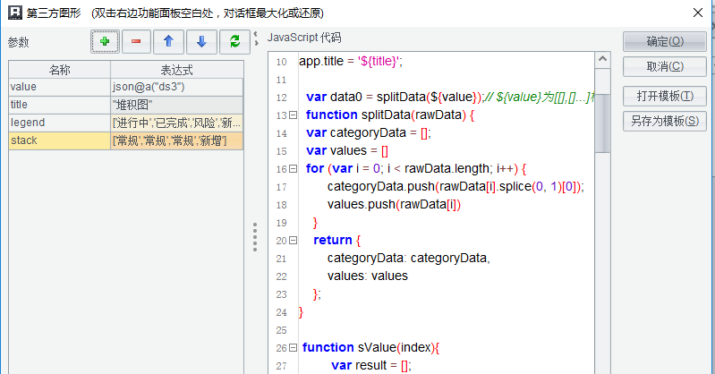The image size is (715, 374).
Task: Add a new parameter with the green plus
Action: point(105,42)
